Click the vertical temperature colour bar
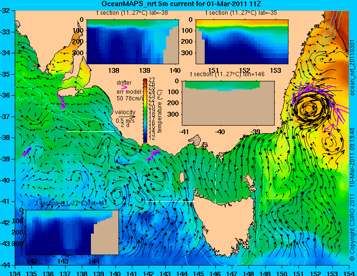 click(145, 111)
